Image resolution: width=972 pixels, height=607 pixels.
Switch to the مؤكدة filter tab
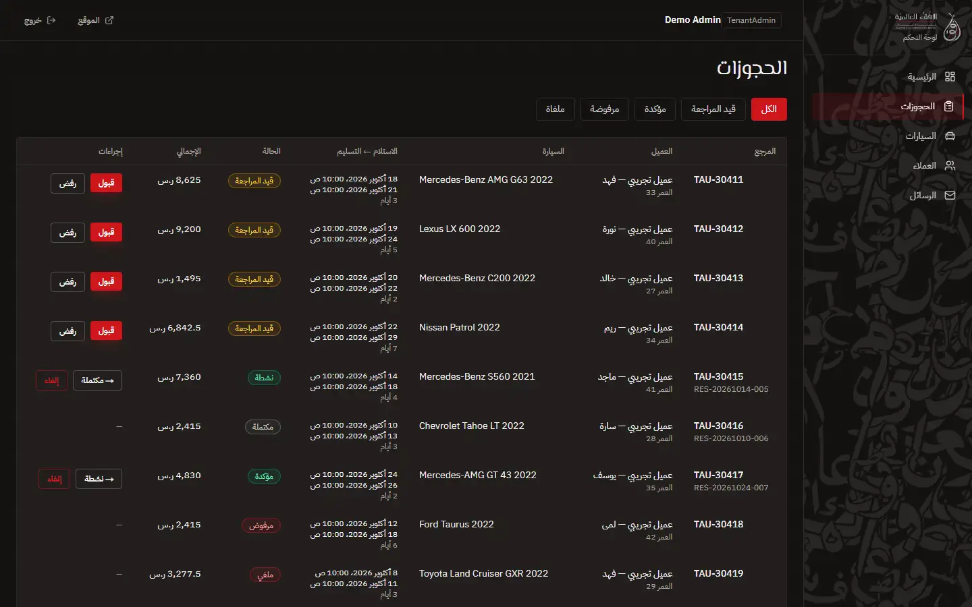[655, 109]
